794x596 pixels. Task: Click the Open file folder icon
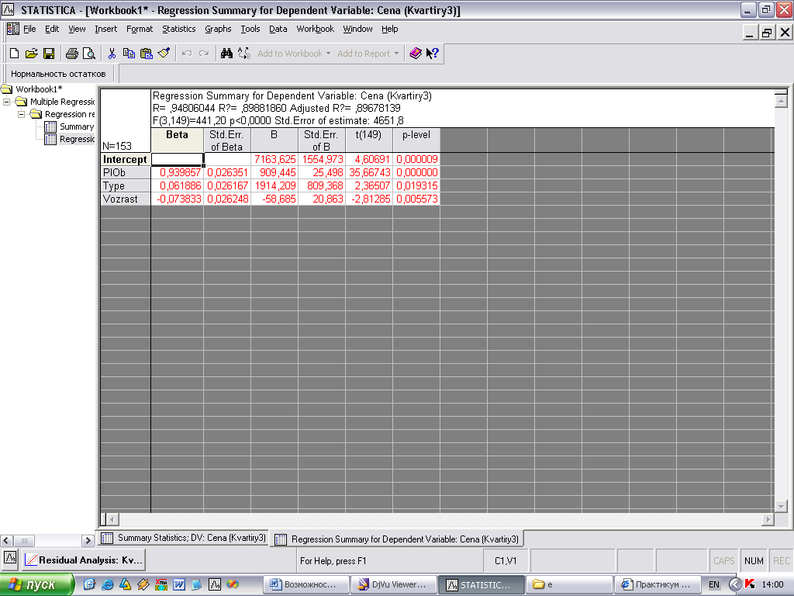coord(31,54)
